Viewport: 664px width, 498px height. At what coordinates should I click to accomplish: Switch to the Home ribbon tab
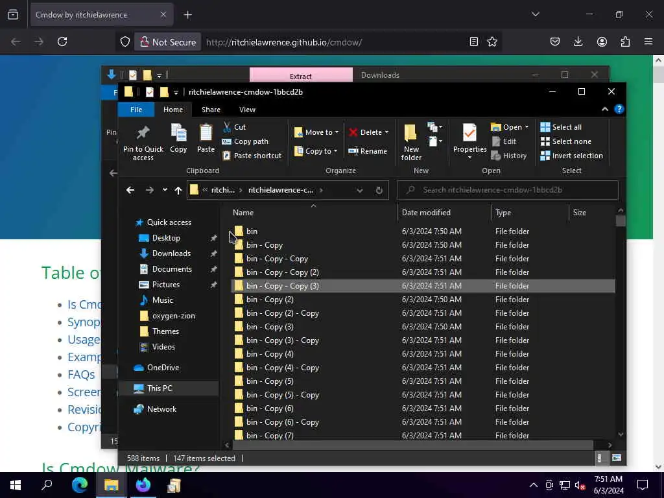pyautogui.click(x=173, y=110)
